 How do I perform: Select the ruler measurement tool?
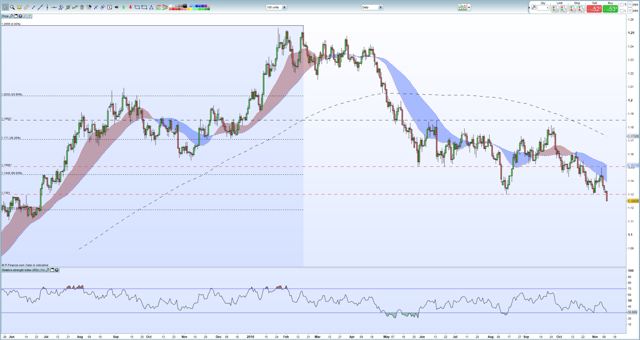click(x=26, y=7)
